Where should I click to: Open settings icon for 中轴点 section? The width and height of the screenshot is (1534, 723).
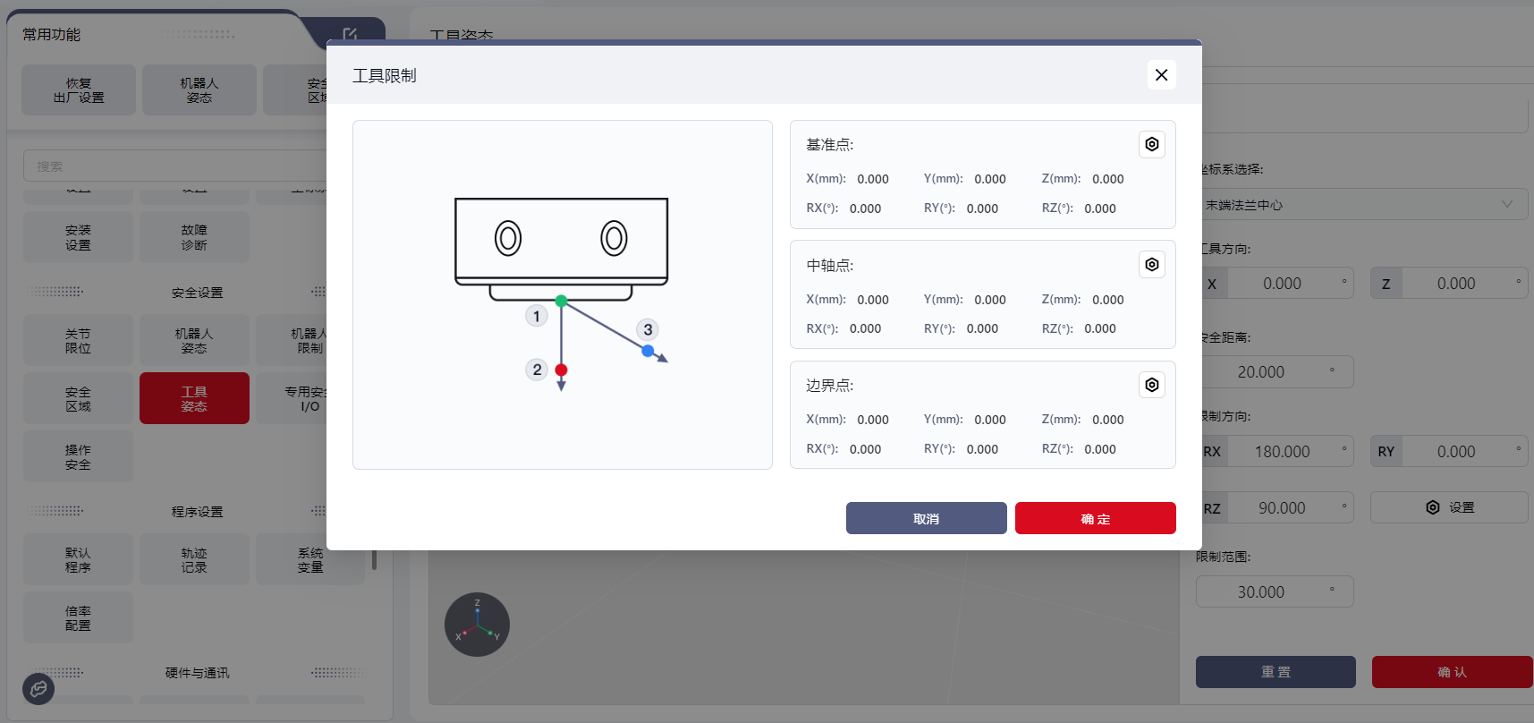click(1151, 265)
